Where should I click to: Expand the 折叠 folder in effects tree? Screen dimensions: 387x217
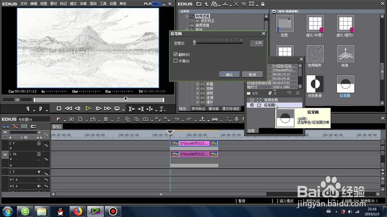(x=197, y=84)
